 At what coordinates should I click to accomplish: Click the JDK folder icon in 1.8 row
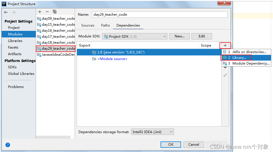(94, 52)
